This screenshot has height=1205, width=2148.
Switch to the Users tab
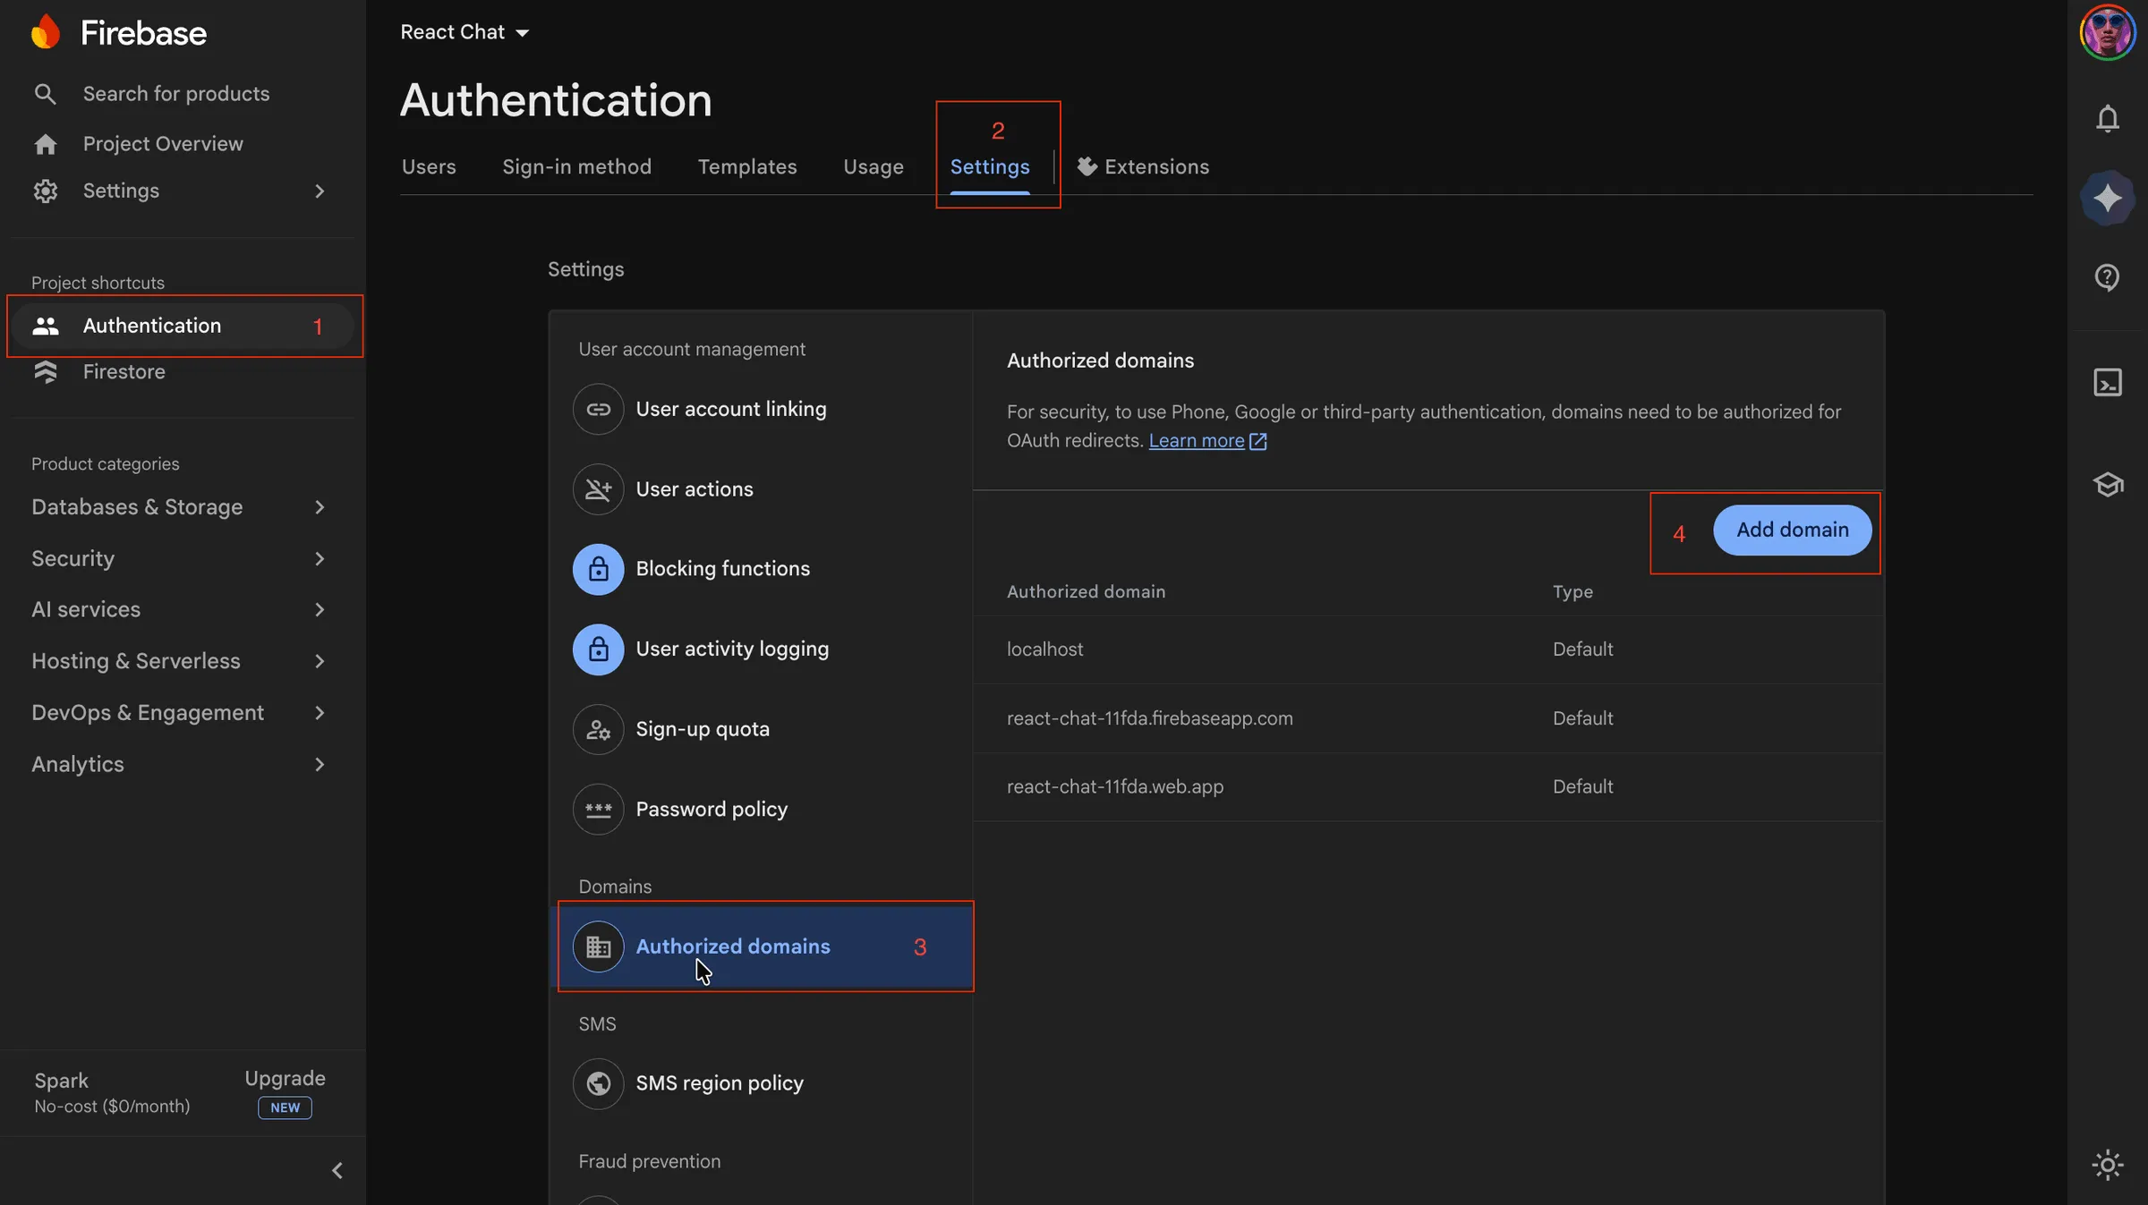pos(429,166)
